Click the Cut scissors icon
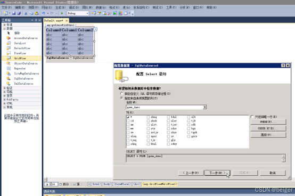Image resolution: width=295 pixels, height=196 pixels. (26, 13)
